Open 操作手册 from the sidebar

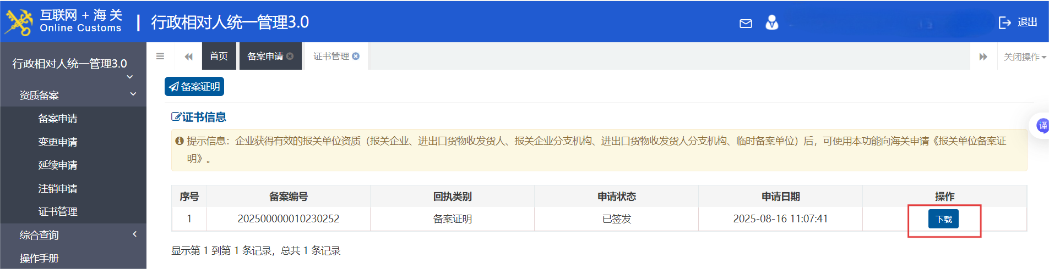[x=39, y=258]
